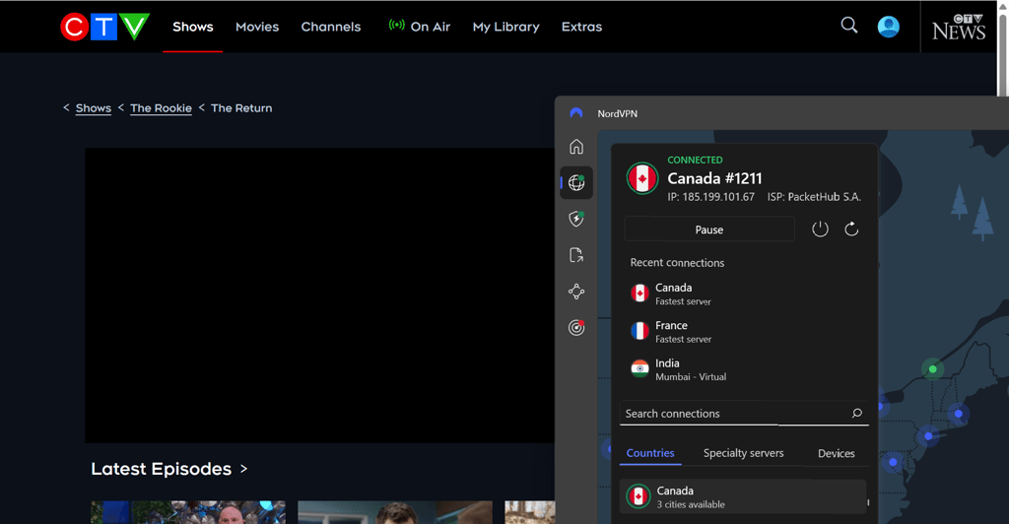The width and height of the screenshot is (1009, 524).
Task: Open the user profile avatar
Action: [x=888, y=27]
